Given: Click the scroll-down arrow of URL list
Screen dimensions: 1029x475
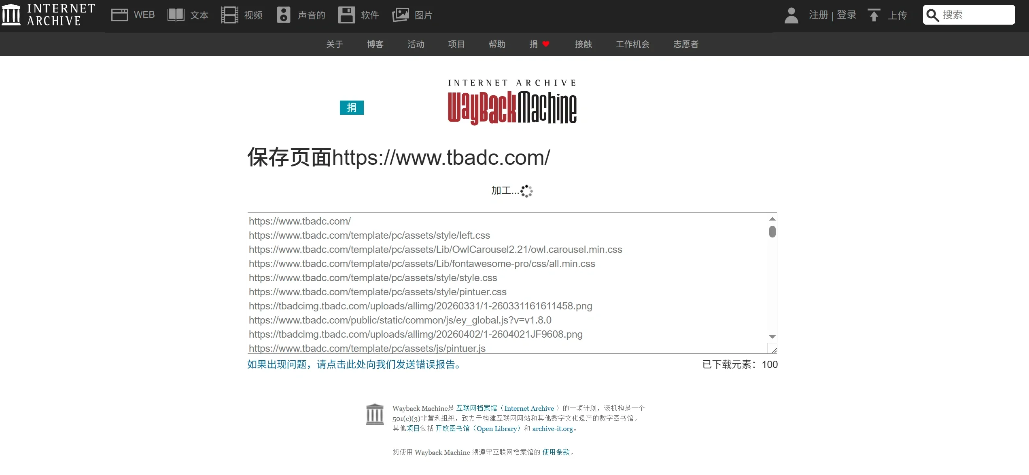Looking at the screenshot, I should (x=772, y=336).
